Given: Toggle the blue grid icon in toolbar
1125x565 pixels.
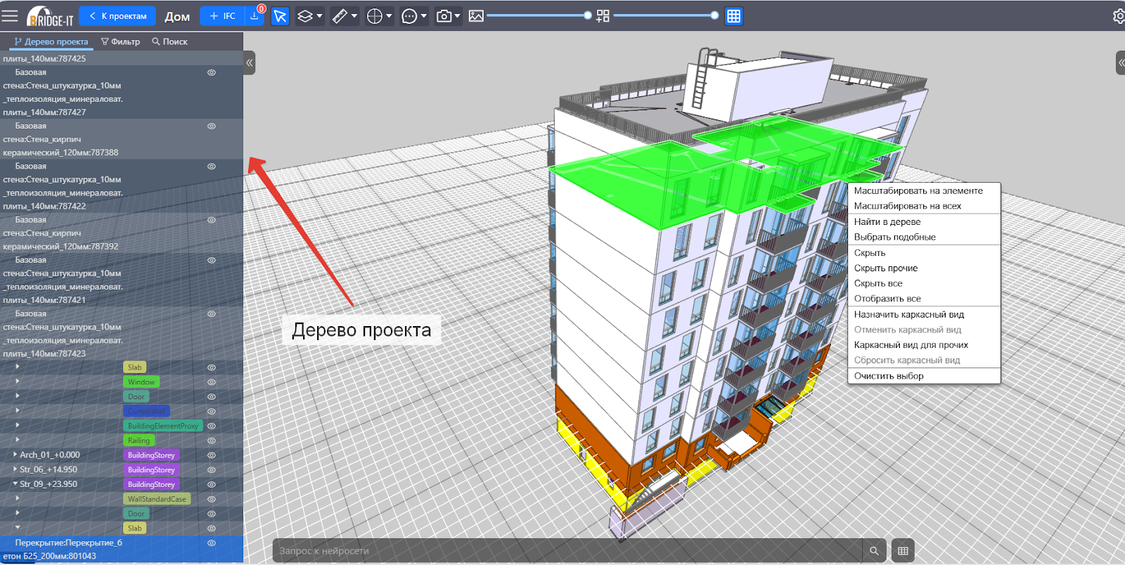Looking at the screenshot, I should tap(733, 16).
